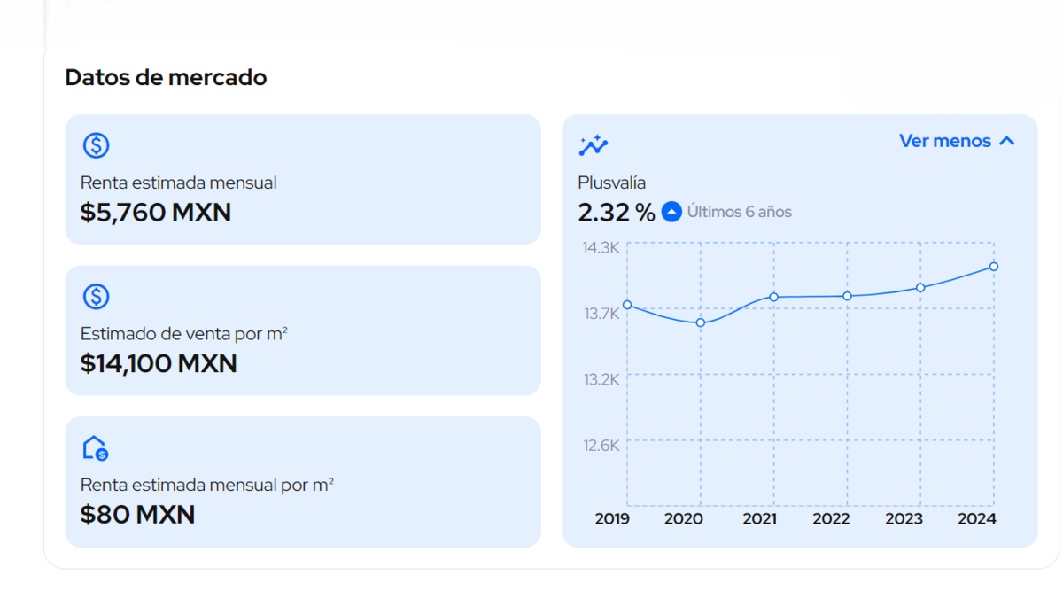Click the chevron-up arrow next to Ver menos
This screenshot has width=1063, height=606.
1006,141
